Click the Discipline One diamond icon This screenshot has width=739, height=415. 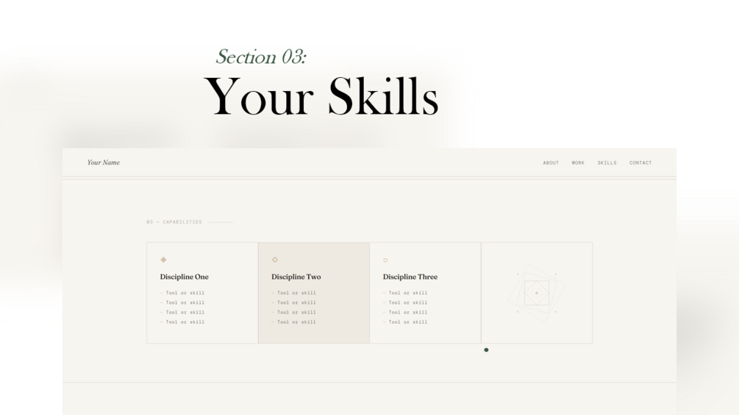(163, 260)
